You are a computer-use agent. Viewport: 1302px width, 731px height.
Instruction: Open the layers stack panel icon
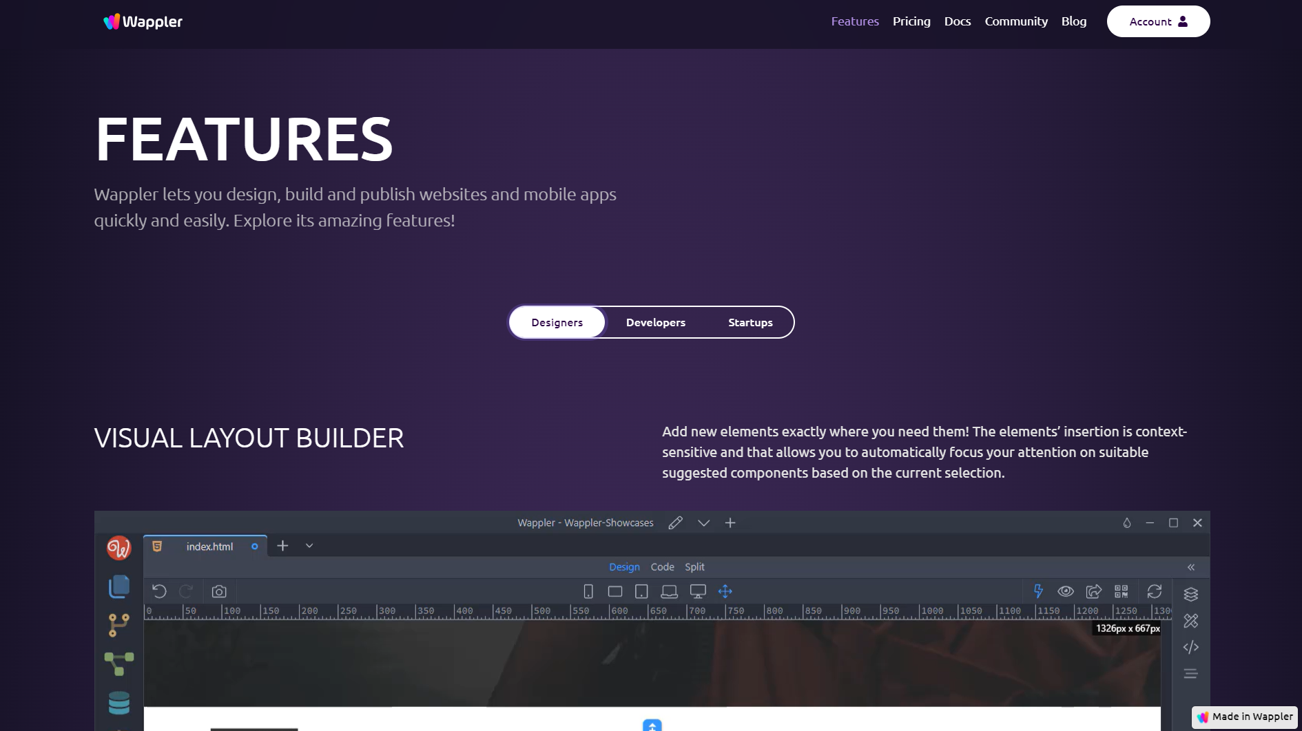point(1191,594)
